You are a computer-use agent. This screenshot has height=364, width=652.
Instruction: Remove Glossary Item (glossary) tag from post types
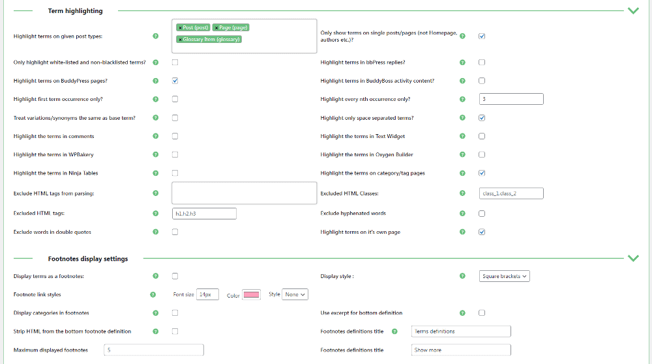pyautogui.click(x=180, y=40)
